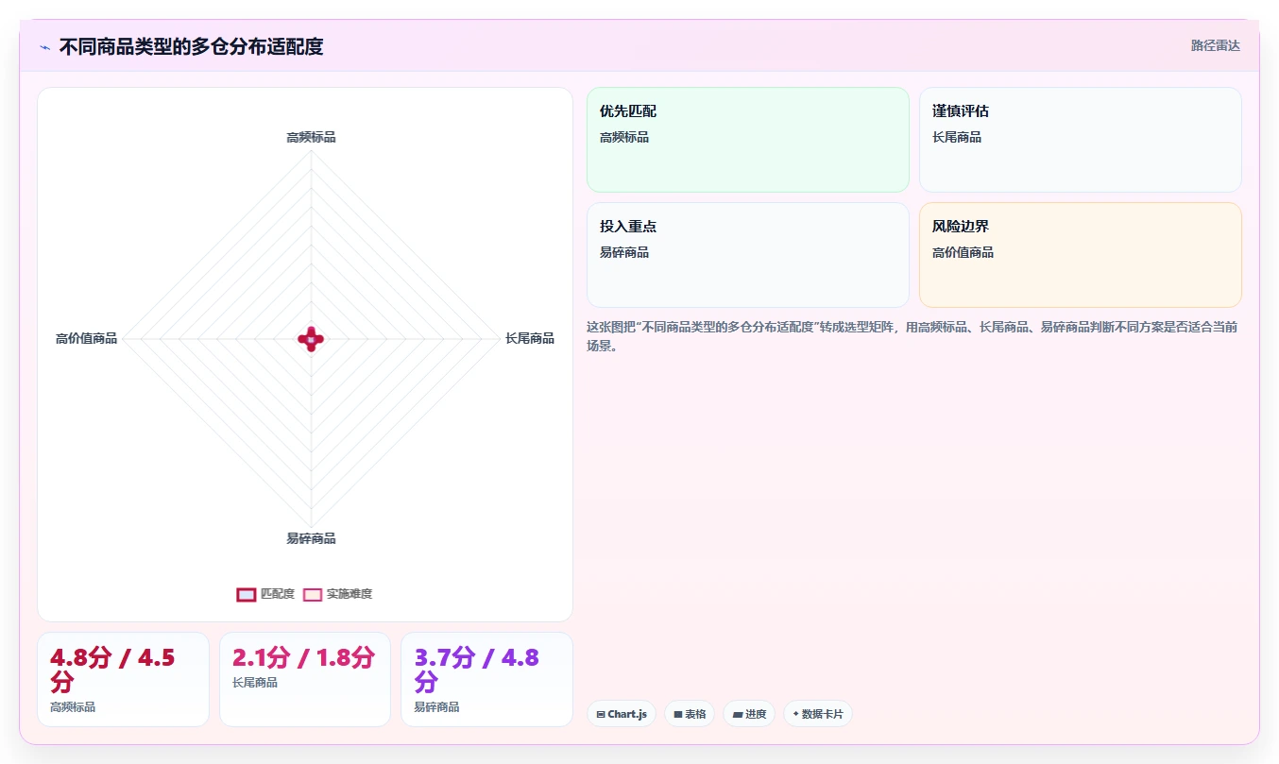Click the 表格 tag
This screenshot has height=764, width=1279.
coord(690,714)
